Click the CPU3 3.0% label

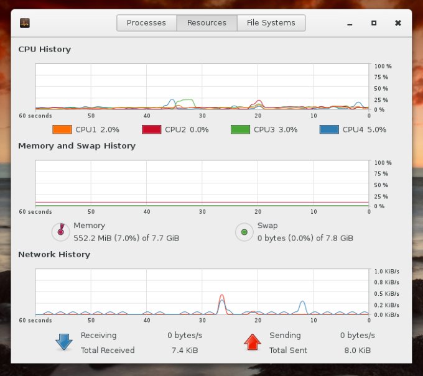(x=276, y=130)
